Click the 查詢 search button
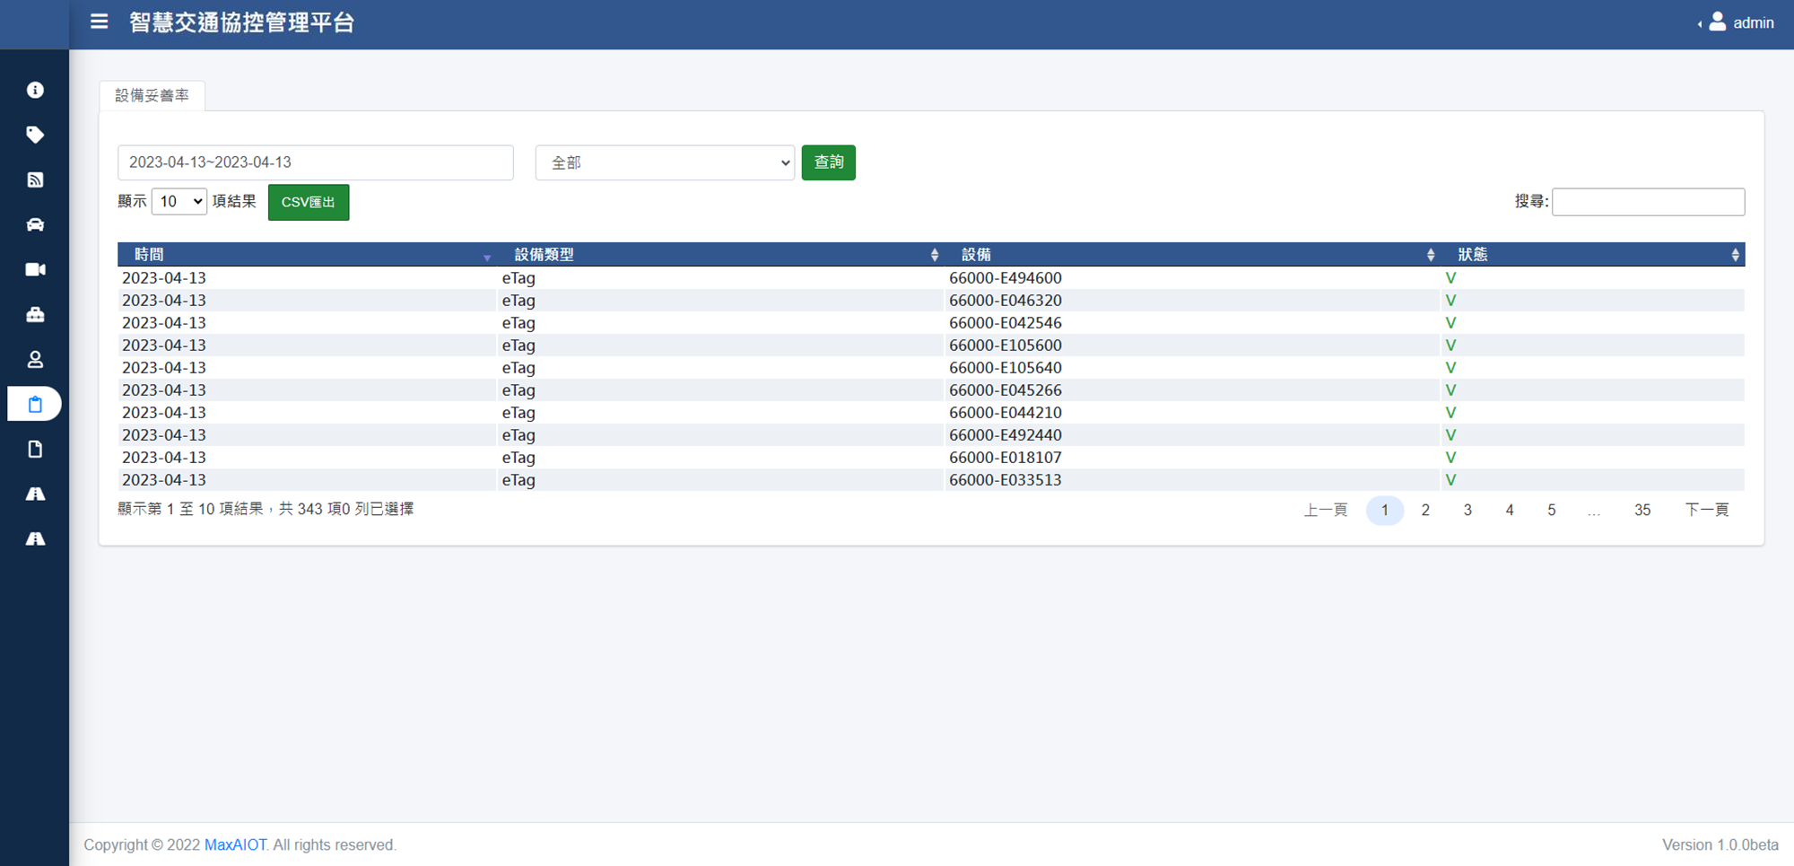This screenshot has height=866, width=1794. pos(828,162)
